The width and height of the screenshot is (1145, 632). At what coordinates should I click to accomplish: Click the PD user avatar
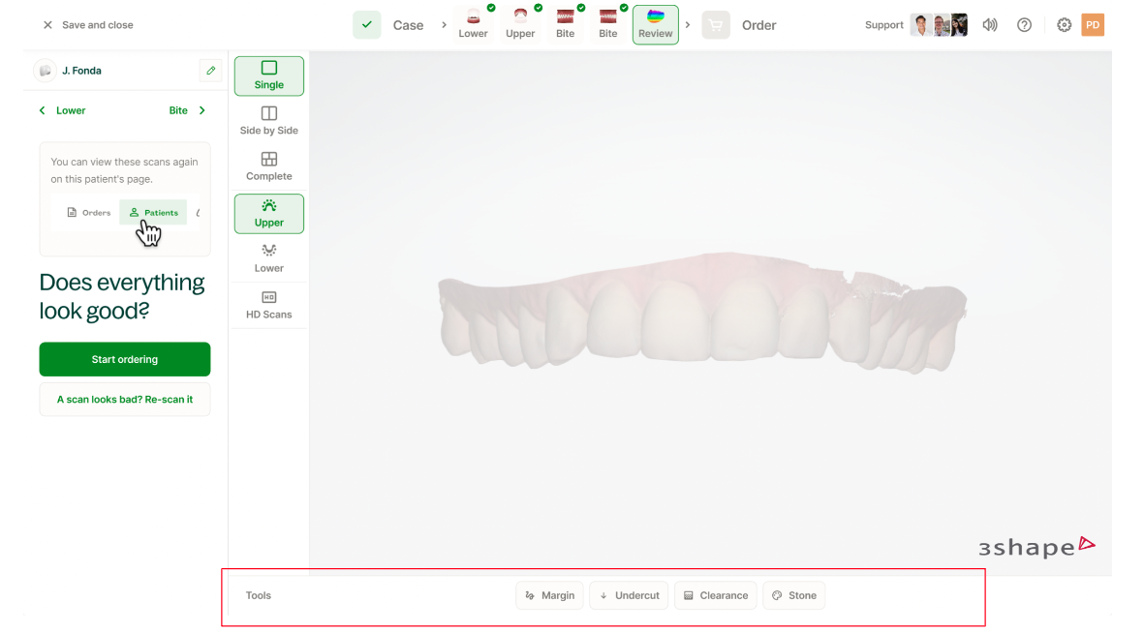pos(1093,25)
